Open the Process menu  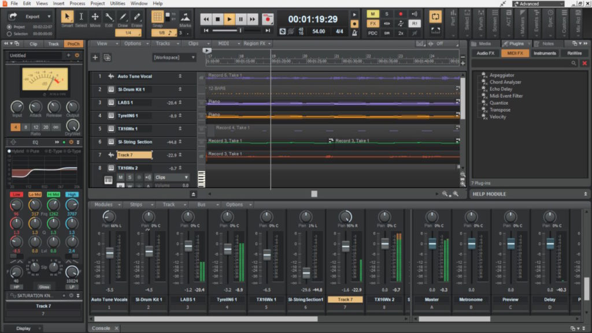(x=77, y=3)
